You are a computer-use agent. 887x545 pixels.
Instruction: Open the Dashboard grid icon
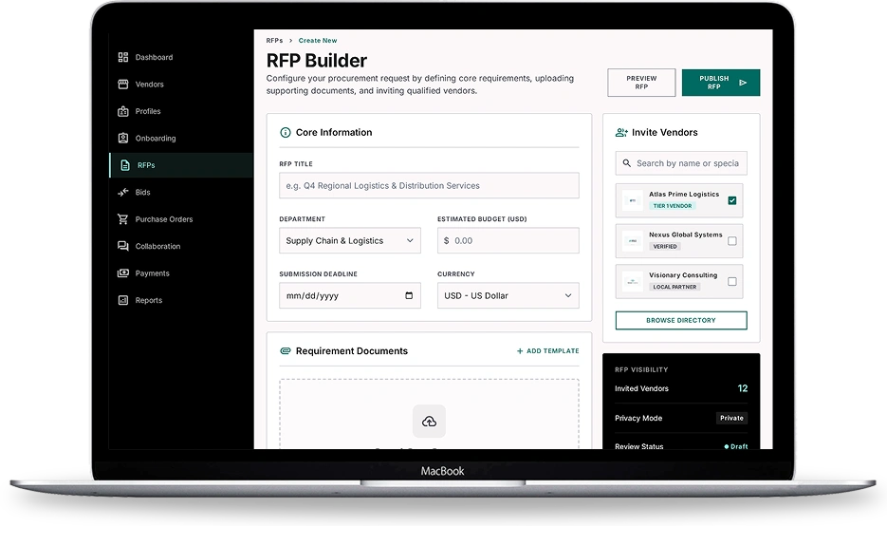coord(122,57)
